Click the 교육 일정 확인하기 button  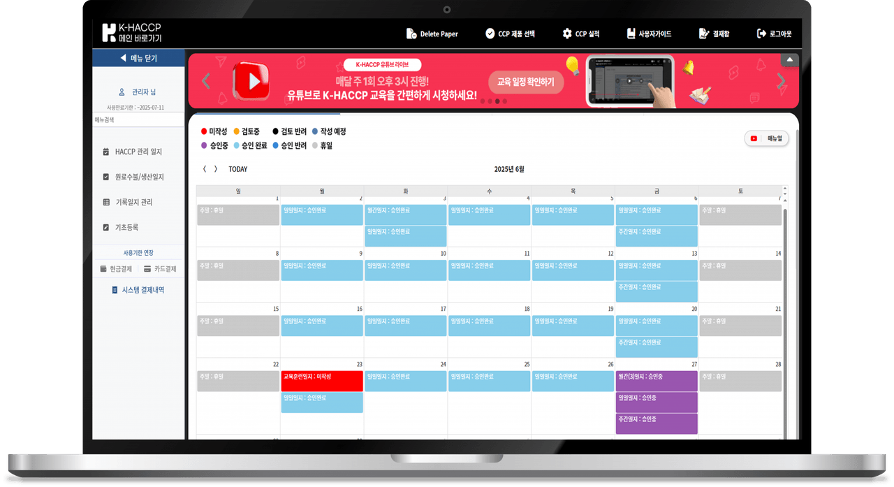[525, 82]
